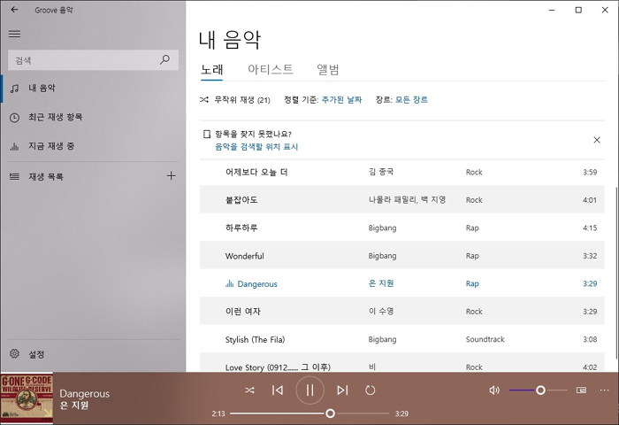Switch to the 앨범 tab
The image size is (619, 425).
coord(328,70)
